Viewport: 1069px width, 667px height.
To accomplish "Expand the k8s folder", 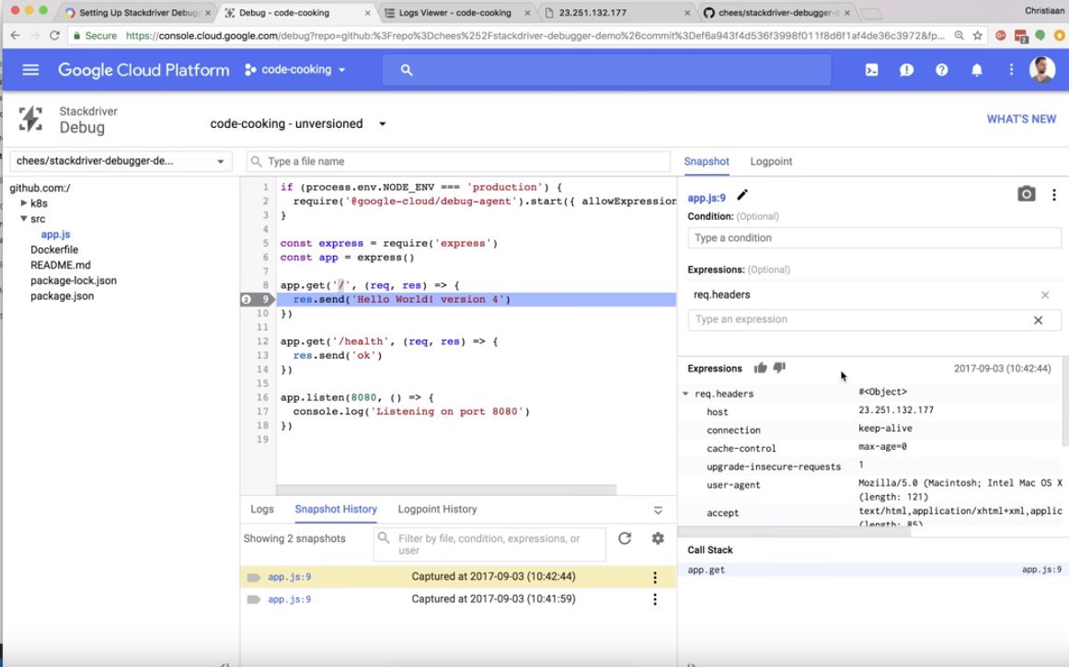I will click(24, 203).
